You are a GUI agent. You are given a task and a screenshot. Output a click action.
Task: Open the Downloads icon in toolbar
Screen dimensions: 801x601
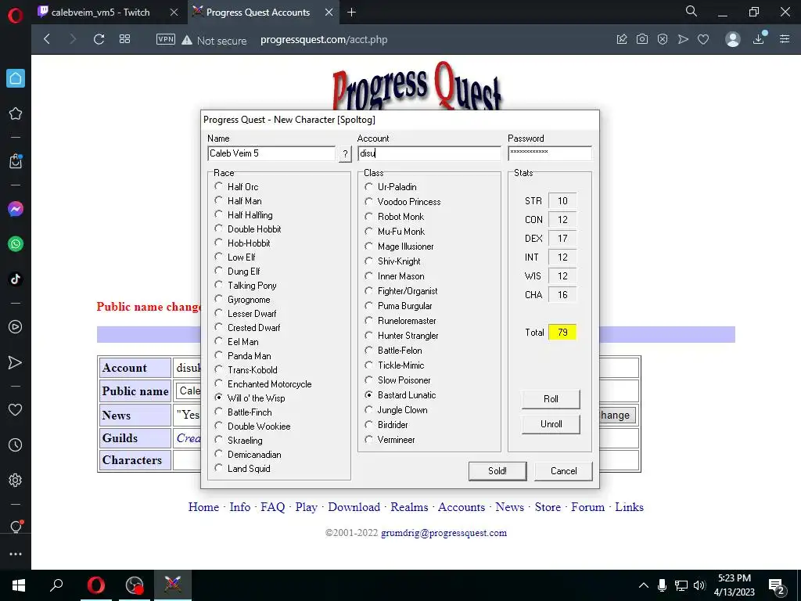point(759,39)
